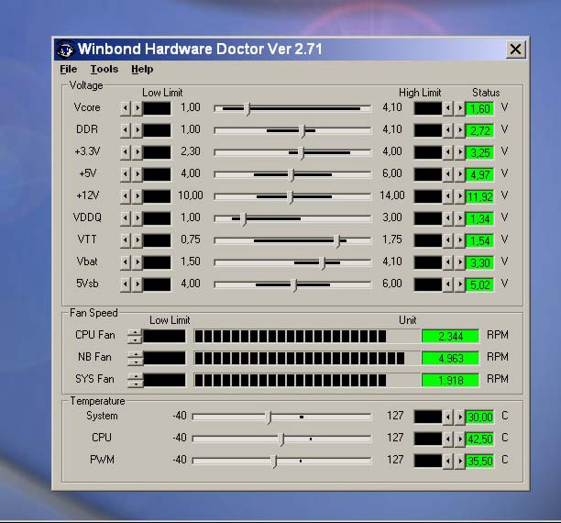Click the Vcore voltage slider thumb

[x=247, y=109]
